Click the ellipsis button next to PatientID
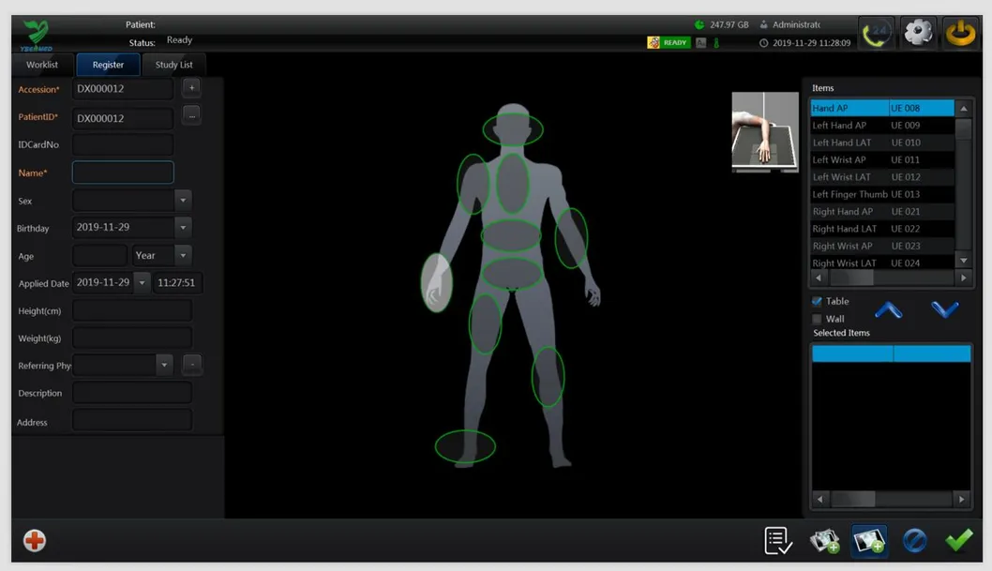This screenshot has width=992, height=571. tap(191, 117)
